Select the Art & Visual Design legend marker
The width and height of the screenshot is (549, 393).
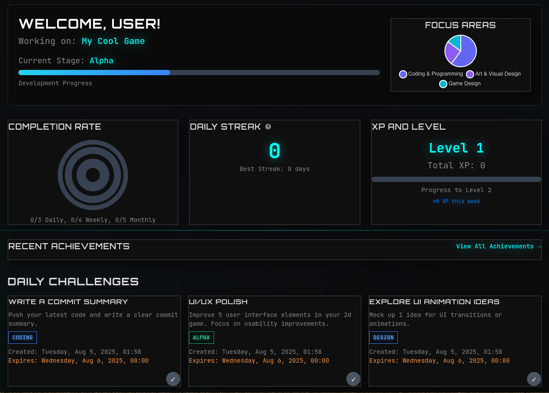pos(469,74)
